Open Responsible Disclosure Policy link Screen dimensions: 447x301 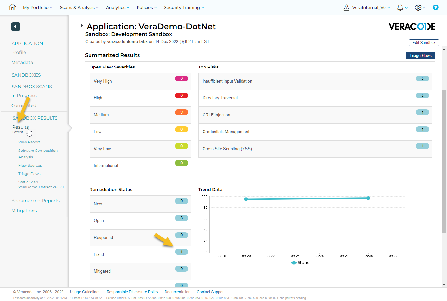(132, 292)
